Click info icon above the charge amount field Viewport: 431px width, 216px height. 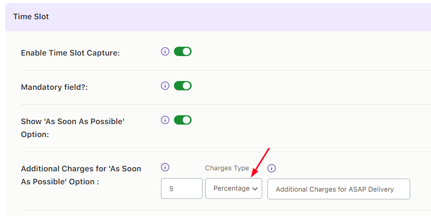tap(165, 167)
